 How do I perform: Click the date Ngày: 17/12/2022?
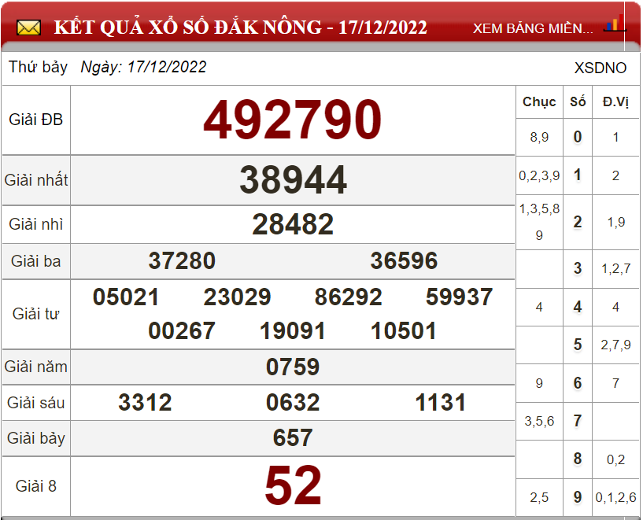click(143, 68)
